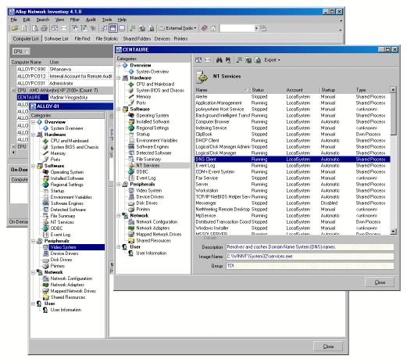
Task: Switch to the Software List tab
Action: pyautogui.click(x=56, y=38)
